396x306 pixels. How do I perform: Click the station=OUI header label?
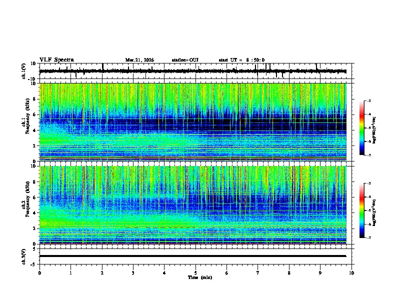click(185, 60)
